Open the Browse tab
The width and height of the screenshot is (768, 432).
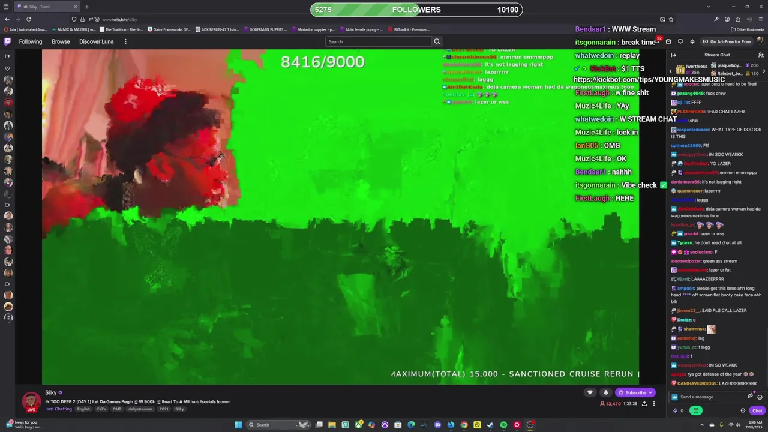click(61, 41)
